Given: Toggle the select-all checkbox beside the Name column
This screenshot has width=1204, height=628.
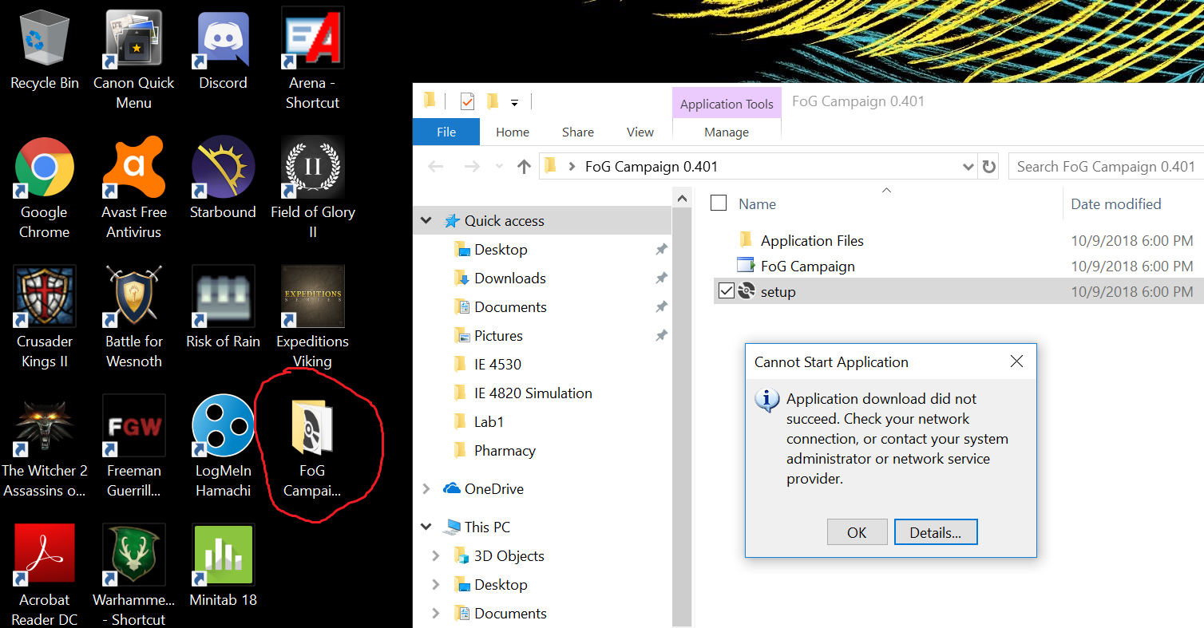Looking at the screenshot, I should [x=719, y=203].
